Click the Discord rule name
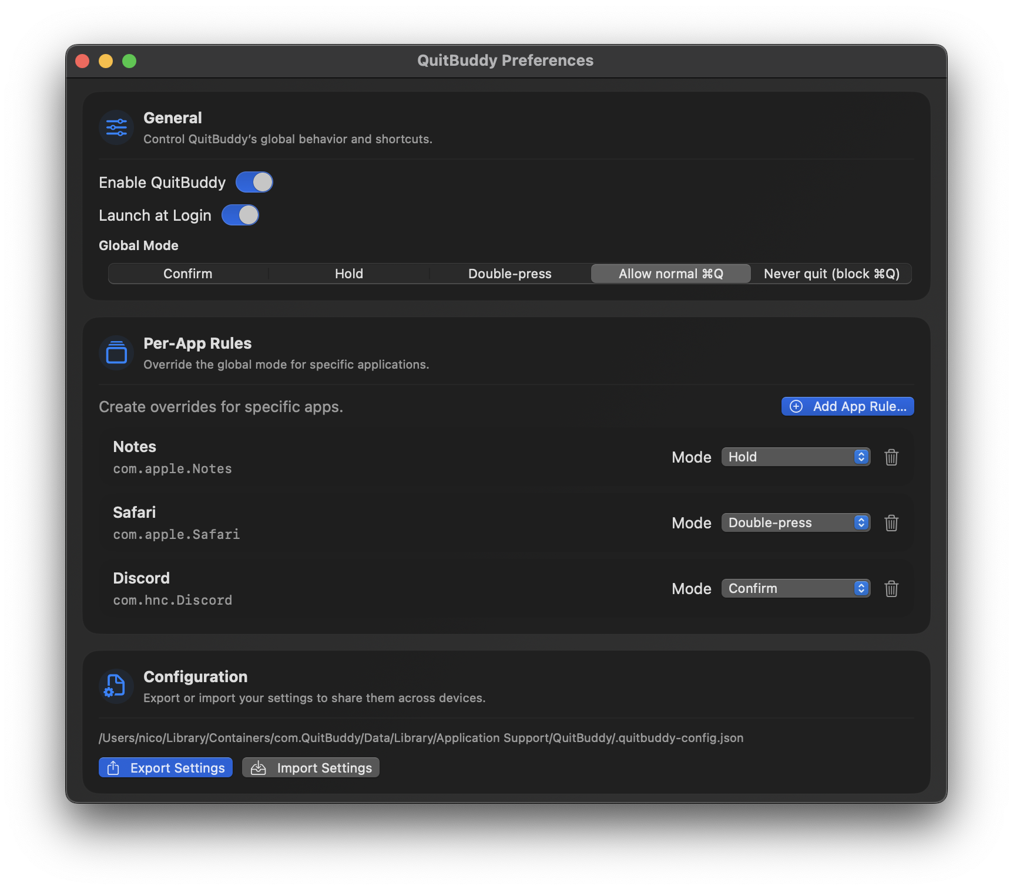This screenshot has width=1013, height=890. 142,578
